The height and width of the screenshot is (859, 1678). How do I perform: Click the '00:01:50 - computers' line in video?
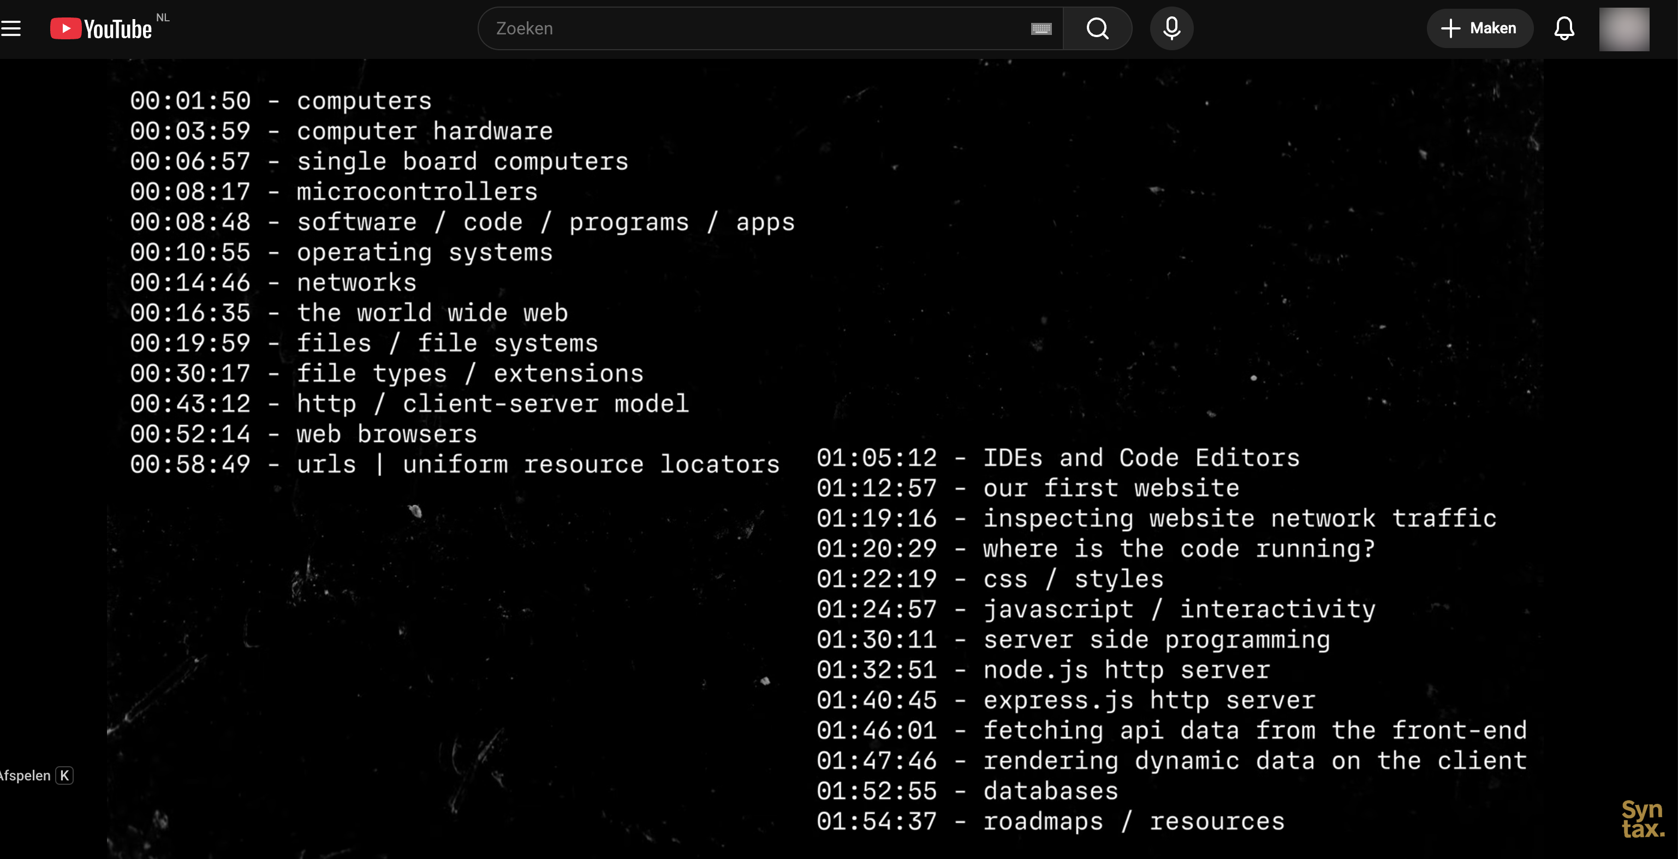coord(281,101)
